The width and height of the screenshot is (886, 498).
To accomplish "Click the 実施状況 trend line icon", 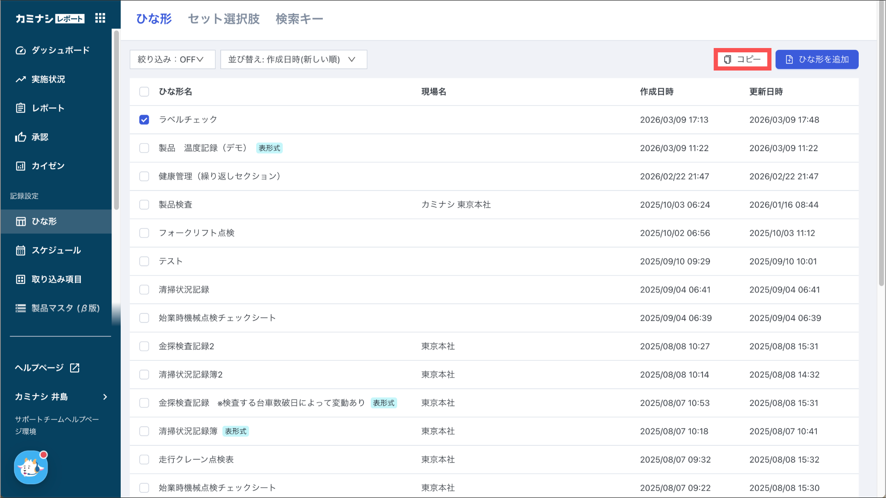I will tap(20, 79).
